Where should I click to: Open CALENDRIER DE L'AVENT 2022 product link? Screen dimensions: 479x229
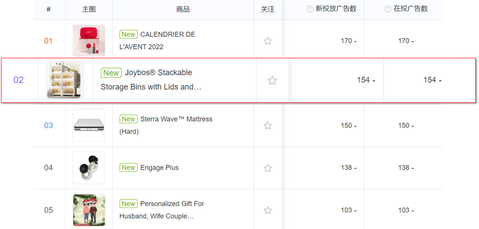click(157, 41)
